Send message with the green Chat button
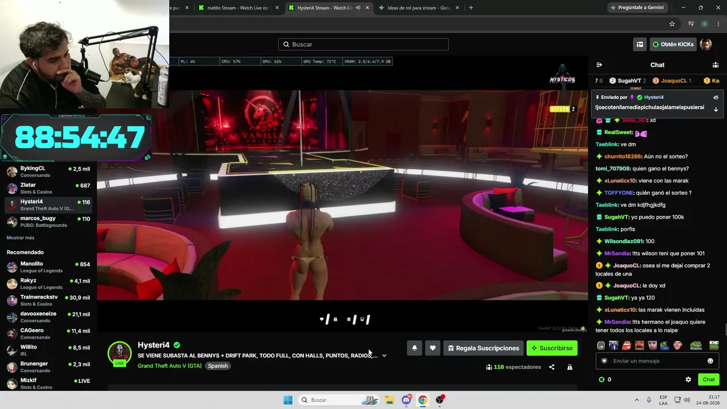727x409 pixels. [709, 379]
